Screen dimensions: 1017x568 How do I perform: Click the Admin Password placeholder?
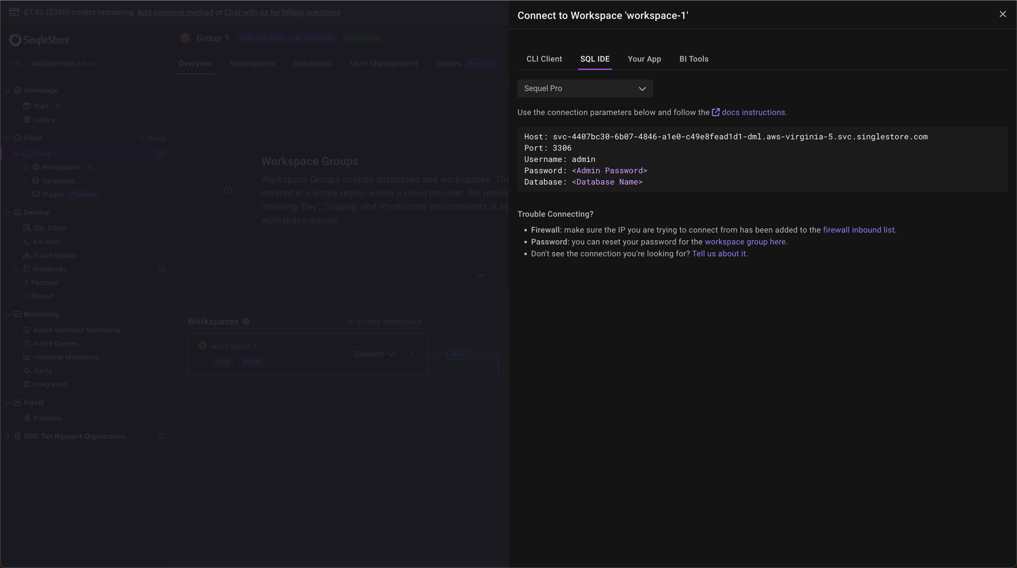pyautogui.click(x=609, y=170)
